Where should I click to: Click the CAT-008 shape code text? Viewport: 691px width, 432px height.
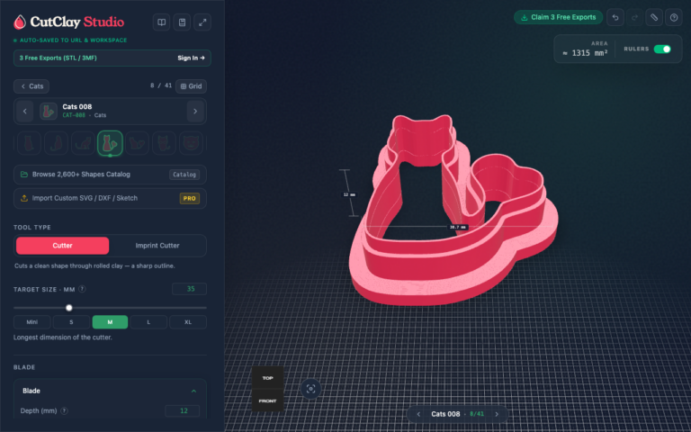pos(74,115)
